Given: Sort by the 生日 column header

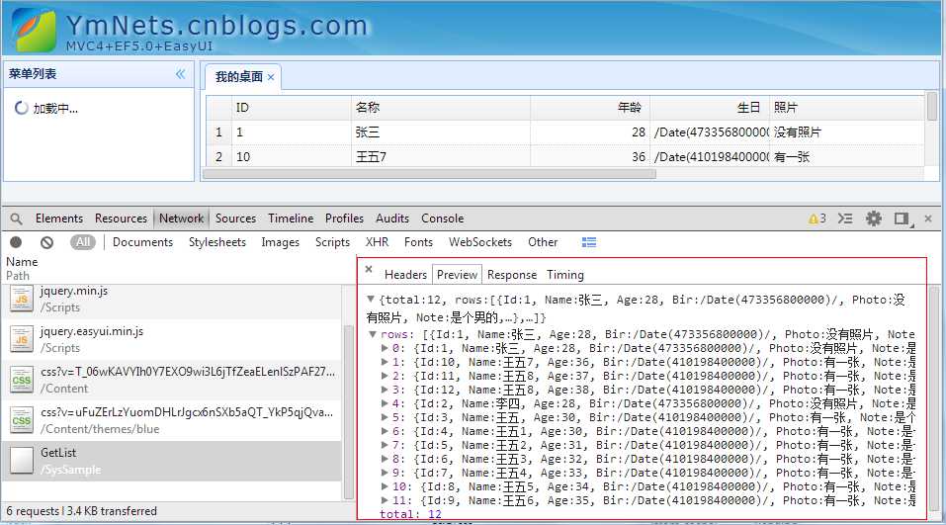Looking at the screenshot, I should [710, 108].
